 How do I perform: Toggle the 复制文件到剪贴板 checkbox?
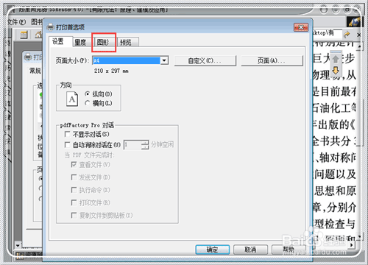102,216
